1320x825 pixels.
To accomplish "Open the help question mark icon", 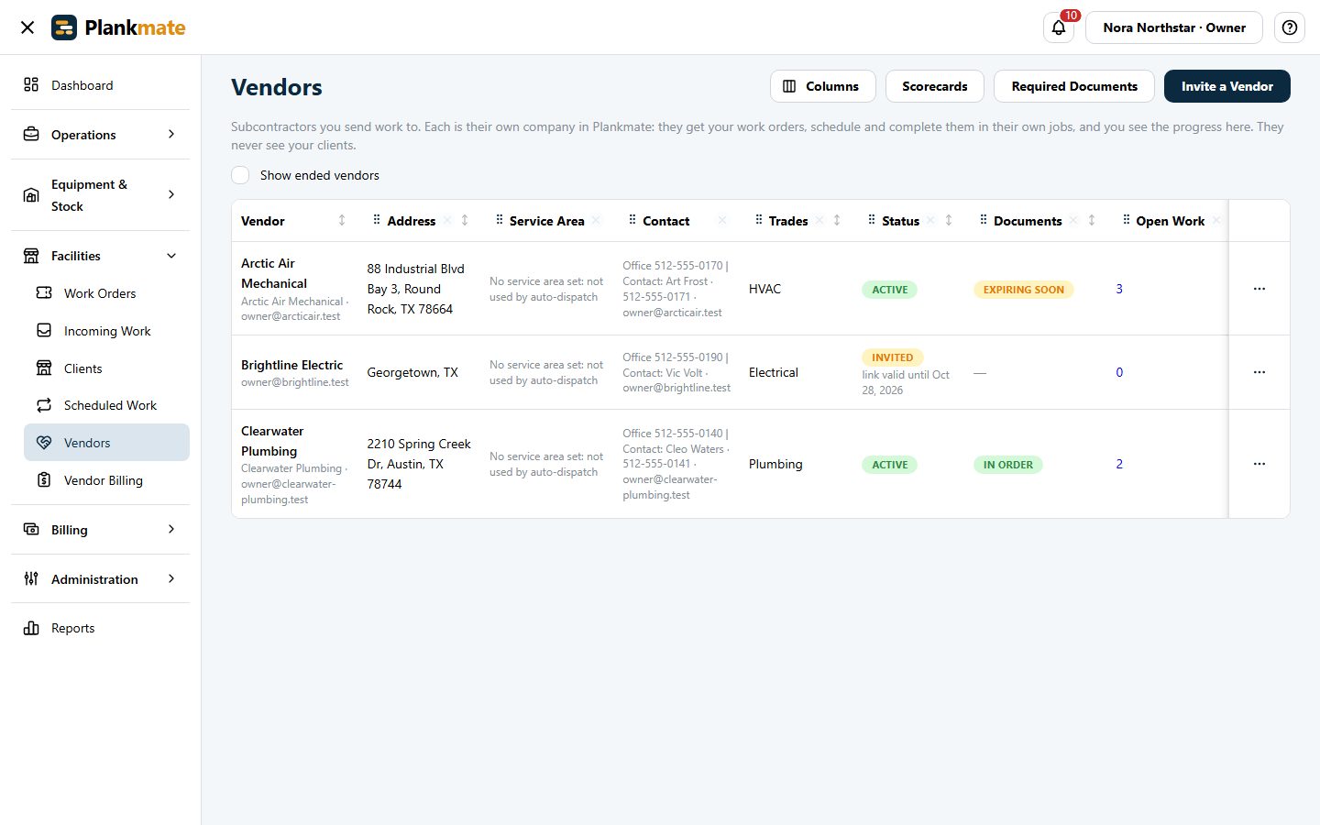I will tap(1290, 27).
